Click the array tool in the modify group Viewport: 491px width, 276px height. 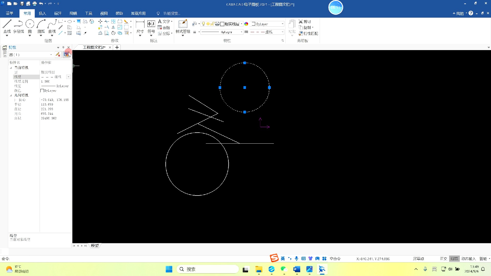[x=113, y=21]
